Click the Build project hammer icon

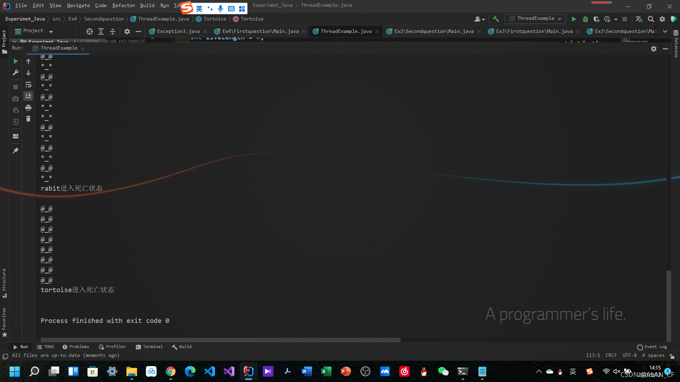click(496, 19)
